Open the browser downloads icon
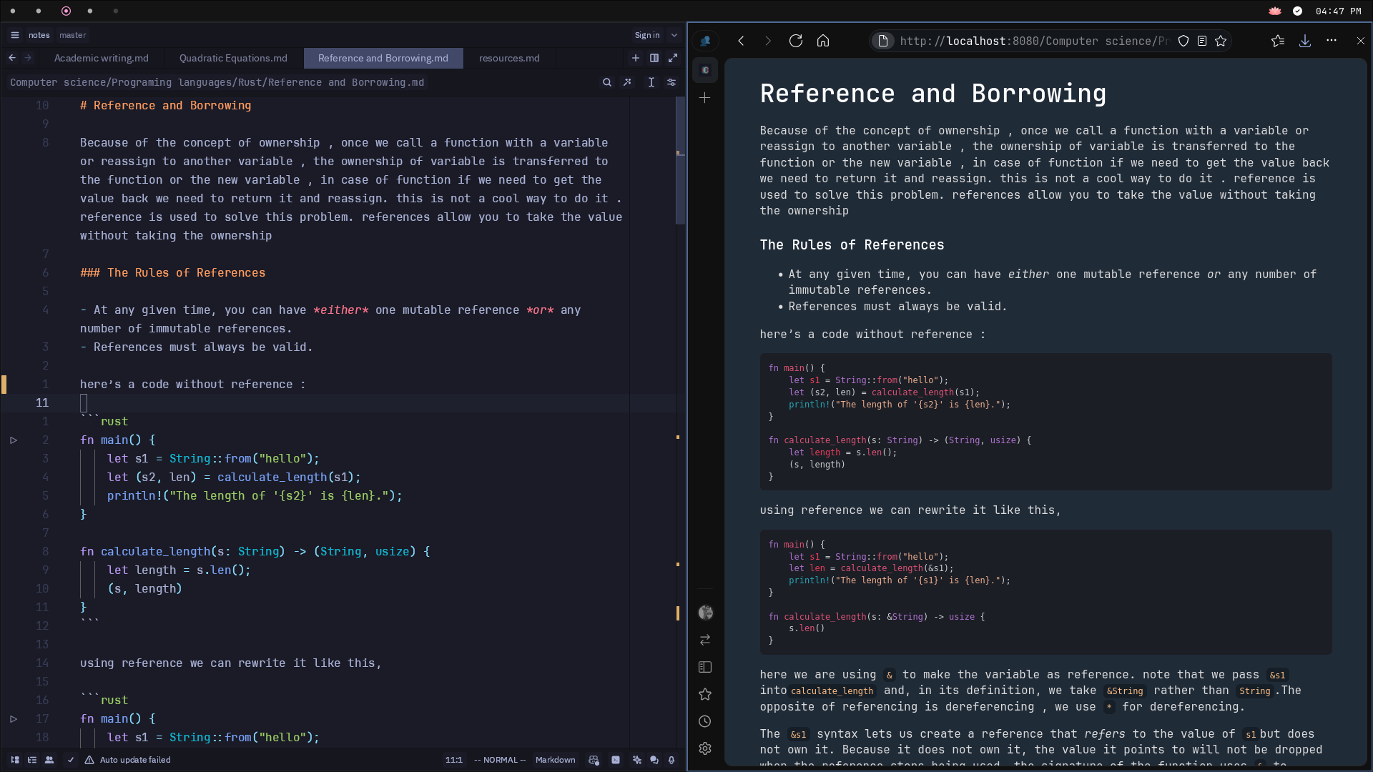 (1305, 41)
